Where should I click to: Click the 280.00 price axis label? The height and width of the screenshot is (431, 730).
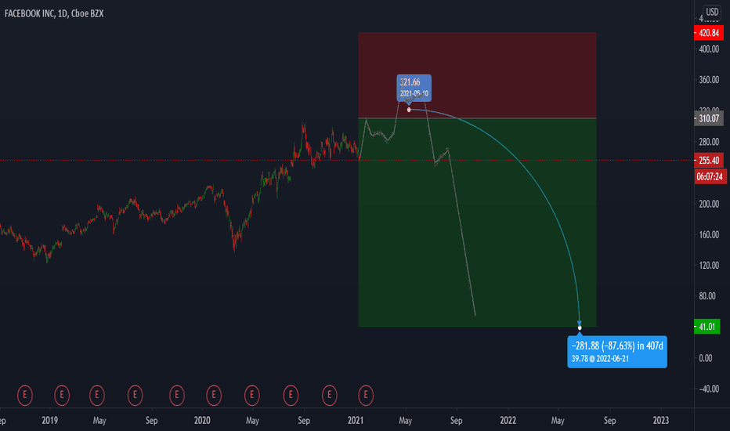coord(709,142)
